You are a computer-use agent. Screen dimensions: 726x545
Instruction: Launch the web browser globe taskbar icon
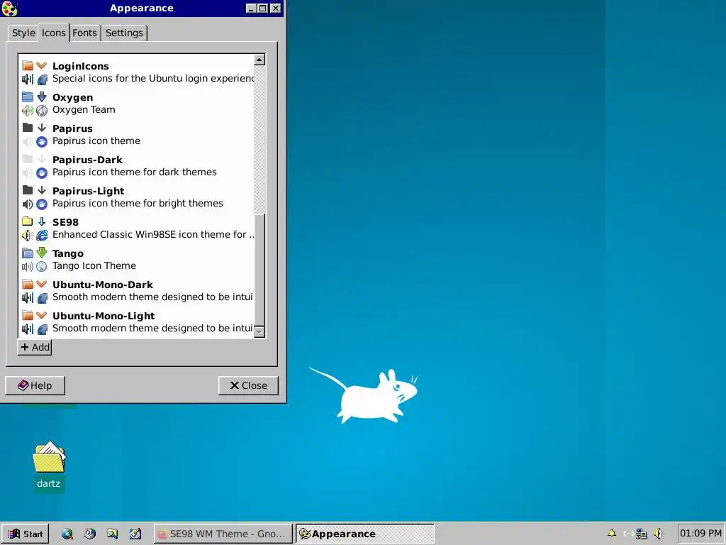pos(67,534)
